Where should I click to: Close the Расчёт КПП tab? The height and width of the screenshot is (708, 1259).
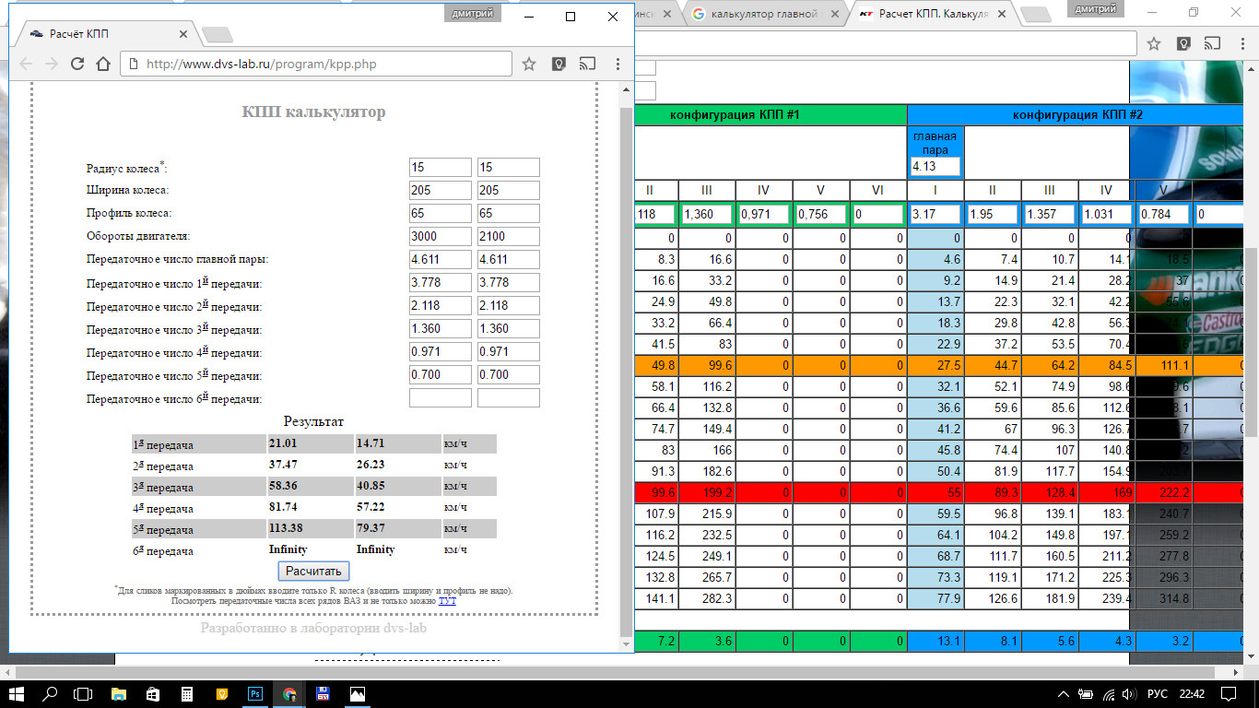tap(182, 34)
